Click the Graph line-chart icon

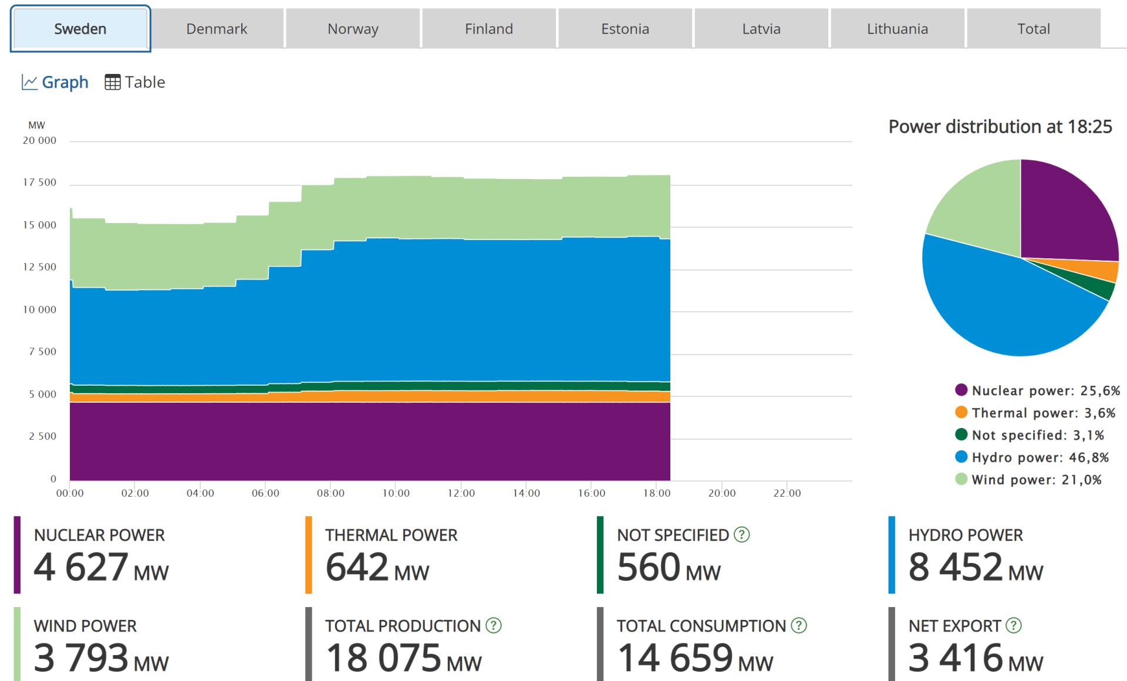pyautogui.click(x=29, y=82)
